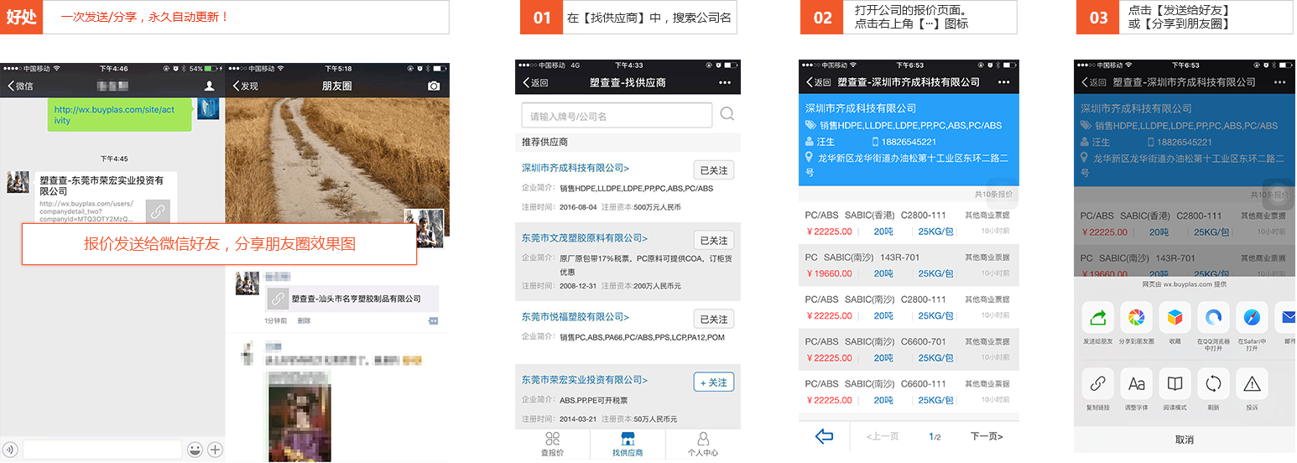The image size is (1297, 463).
Task: Tap comment bubble icon on 朋友圈 post
Action: coord(433,321)
